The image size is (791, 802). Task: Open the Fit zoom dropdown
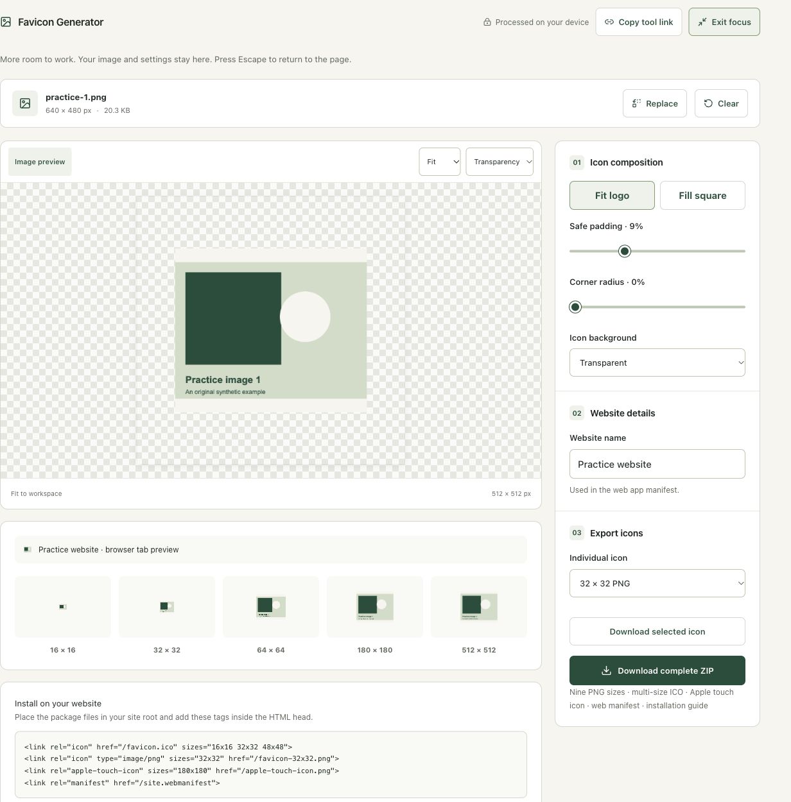[x=440, y=162]
